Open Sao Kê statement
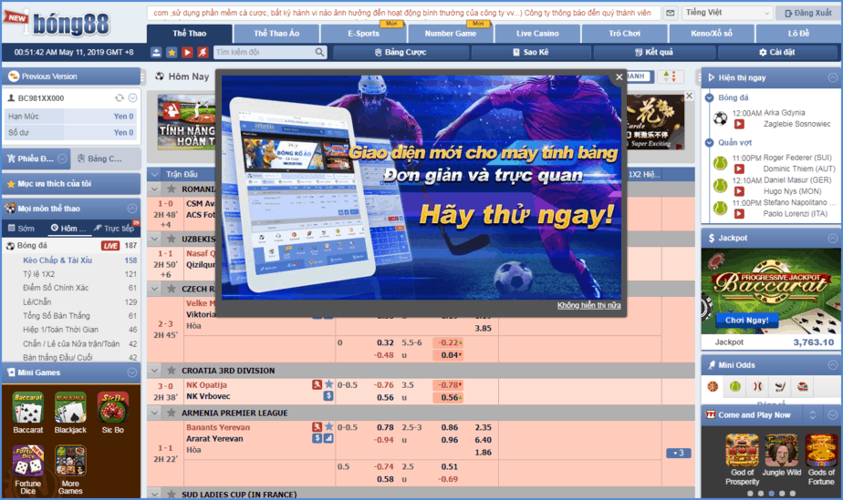This screenshot has width=843, height=500. pyautogui.click(x=531, y=52)
